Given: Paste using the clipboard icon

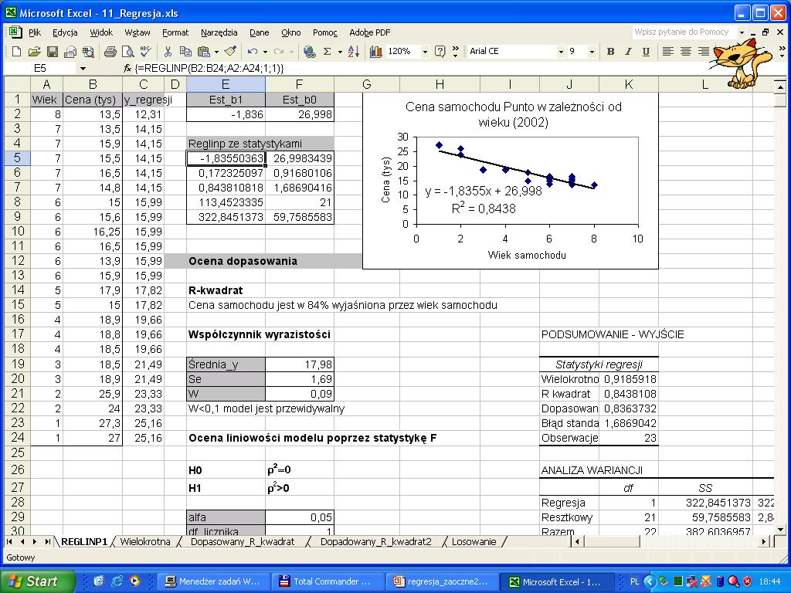Looking at the screenshot, I should pyautogui.click(x=204, y=52).
